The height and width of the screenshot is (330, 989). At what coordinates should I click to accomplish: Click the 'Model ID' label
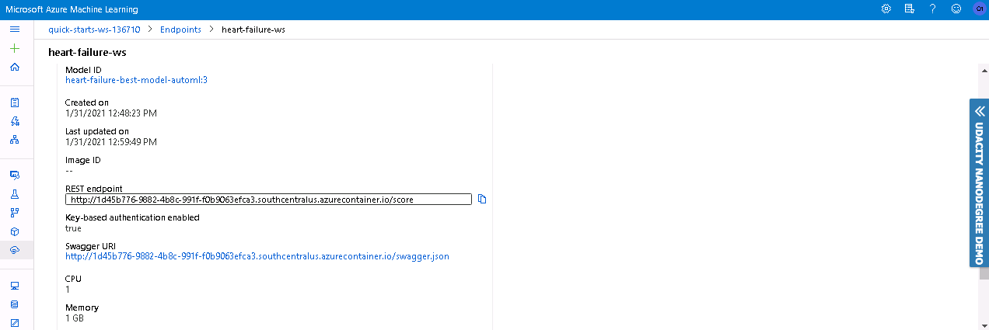point(83,70)
